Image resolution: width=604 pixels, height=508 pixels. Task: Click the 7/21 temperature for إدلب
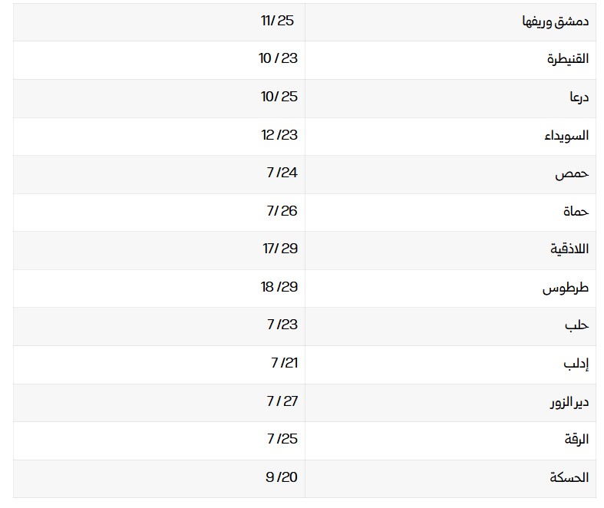[283, 363]
